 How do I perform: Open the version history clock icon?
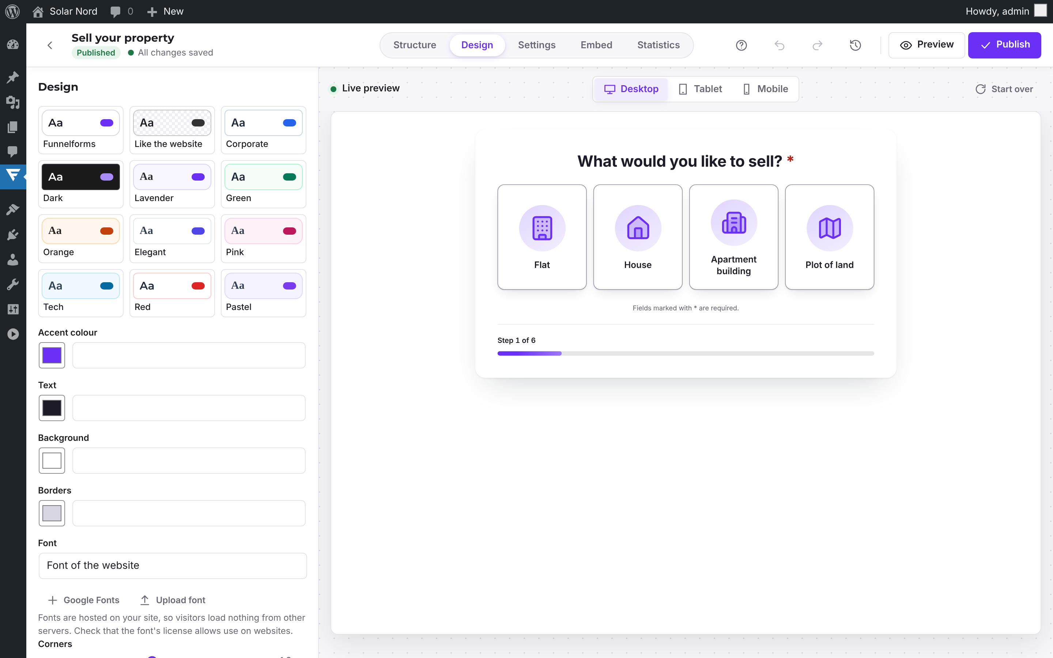point(855,45)
